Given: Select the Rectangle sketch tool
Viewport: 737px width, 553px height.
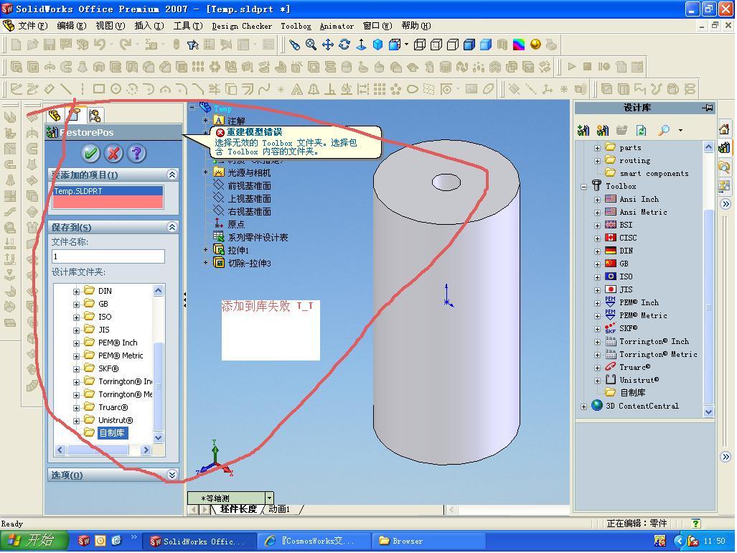Looking at the screenshot, I should click(99, 89).
